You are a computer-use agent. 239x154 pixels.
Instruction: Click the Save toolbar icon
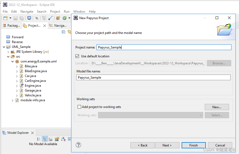tap(15, 18)
